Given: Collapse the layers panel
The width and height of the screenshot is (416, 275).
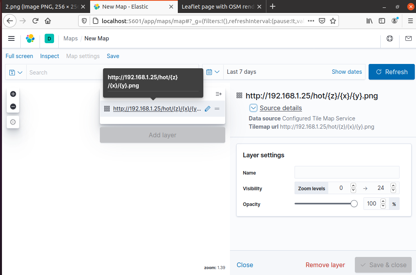Looking at the screenshot, I should 218,94.
